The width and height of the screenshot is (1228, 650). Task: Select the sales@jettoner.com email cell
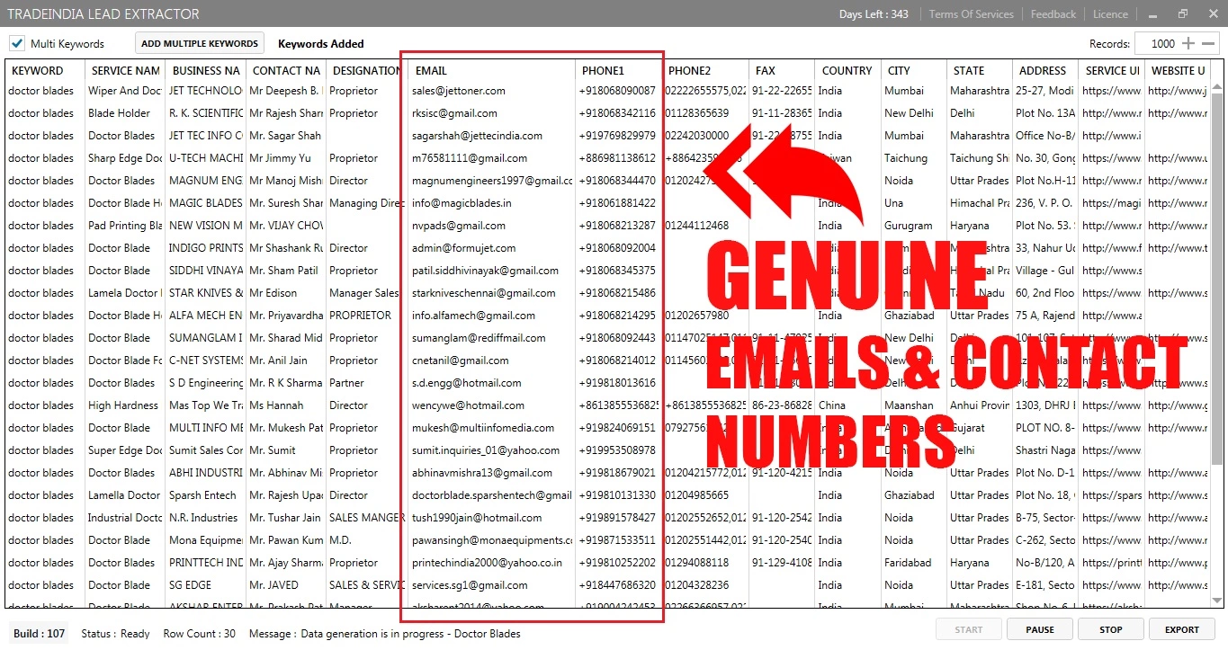459,91
